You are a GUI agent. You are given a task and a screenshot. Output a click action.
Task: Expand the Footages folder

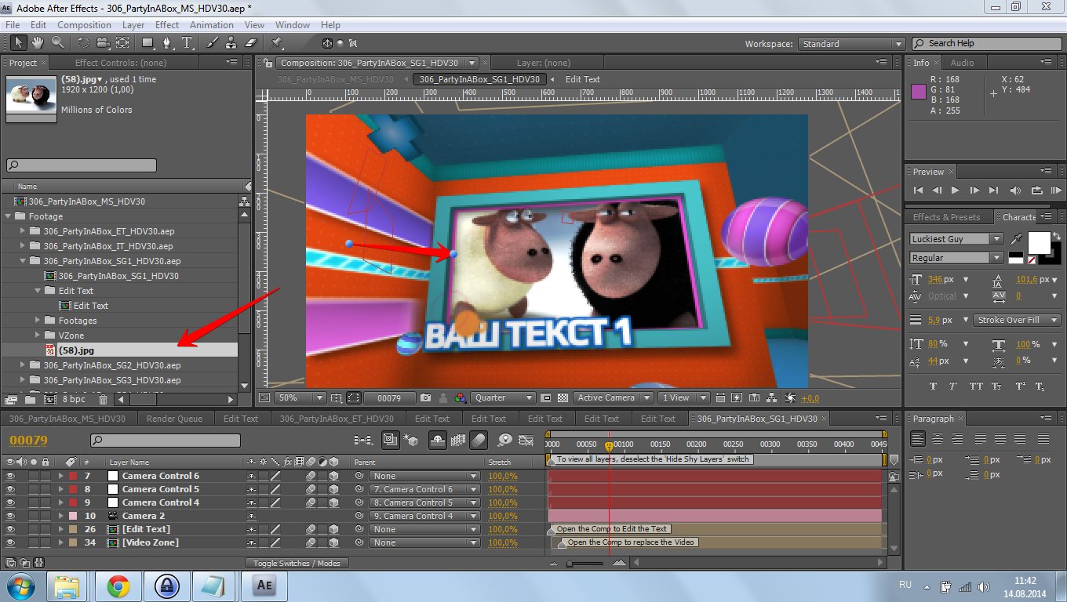[x=38, y=321]
